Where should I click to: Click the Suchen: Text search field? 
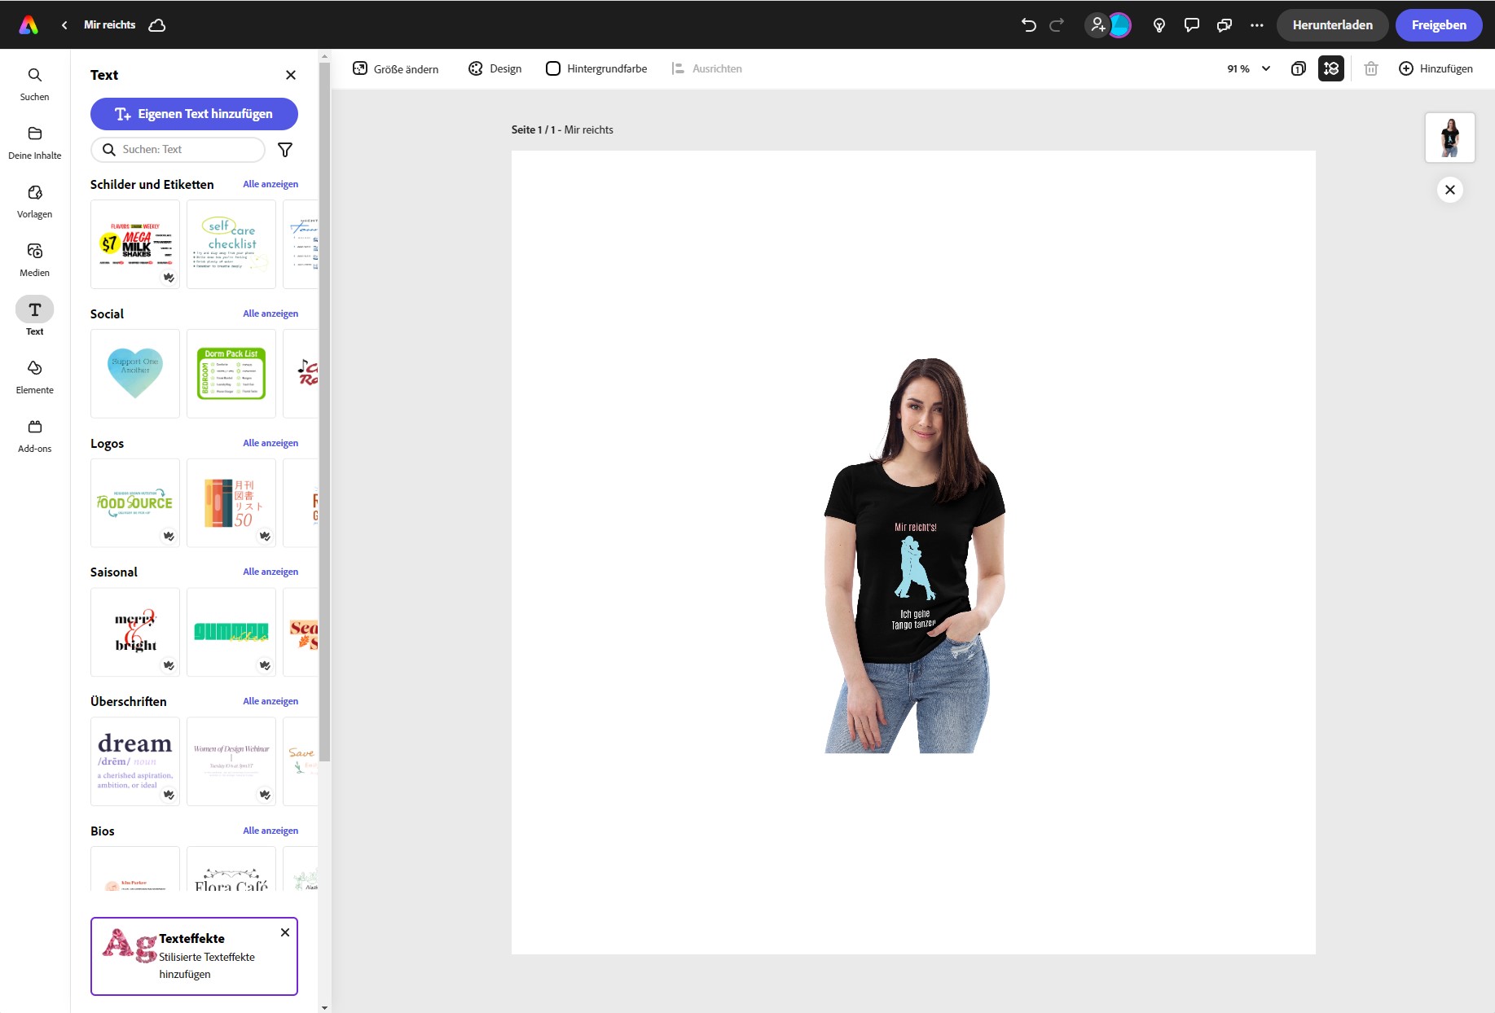[x=178, y=150]
